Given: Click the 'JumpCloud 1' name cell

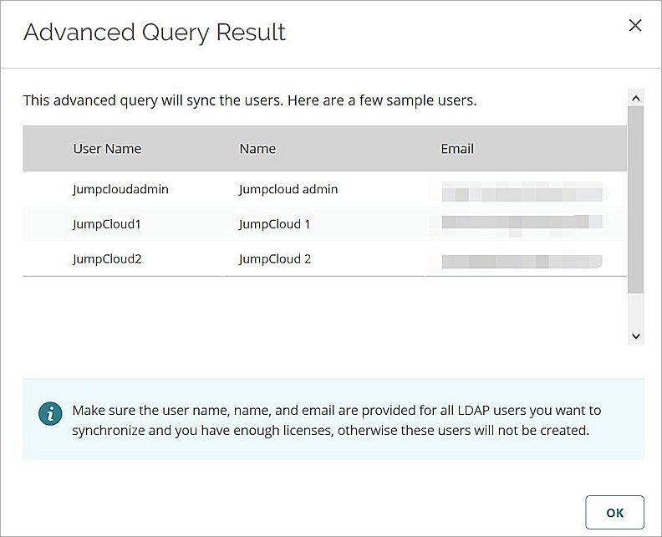Looking at the screenshot, I should (x=274, y=224).
